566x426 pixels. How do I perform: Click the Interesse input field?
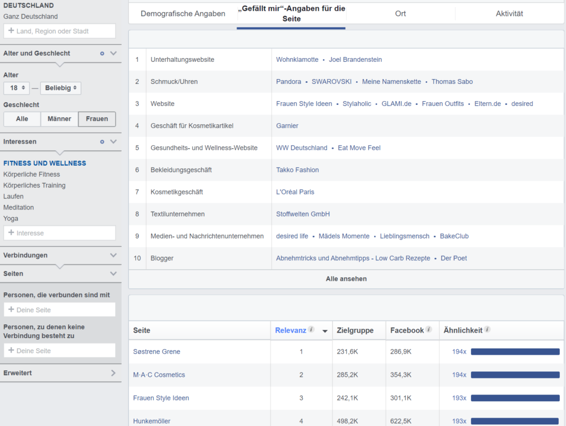click(x=60, y=233)
